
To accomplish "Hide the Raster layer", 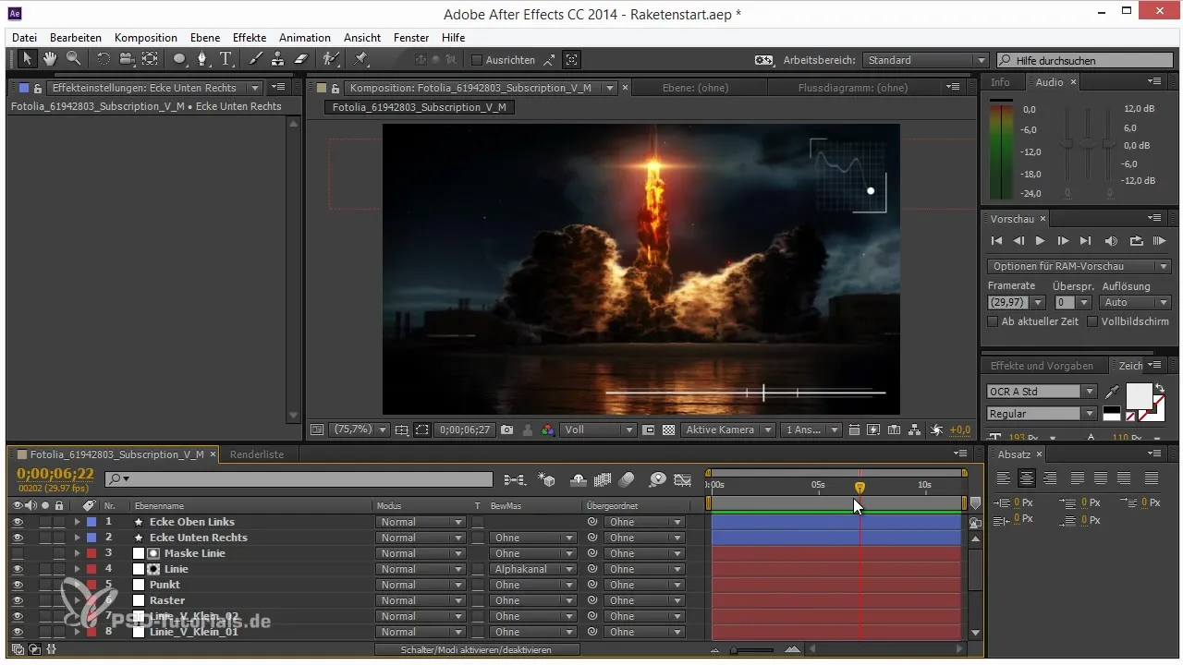I will pos(17,600).
